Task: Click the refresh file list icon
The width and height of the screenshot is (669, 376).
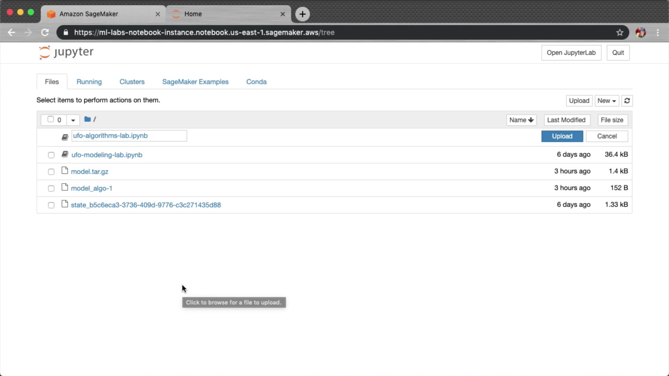Action: [x=627, y=101]
